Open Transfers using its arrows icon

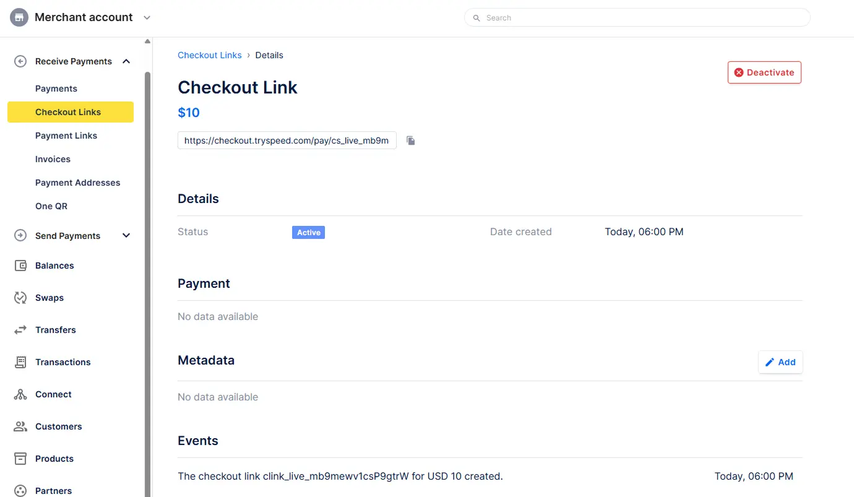tap(19, 330)
